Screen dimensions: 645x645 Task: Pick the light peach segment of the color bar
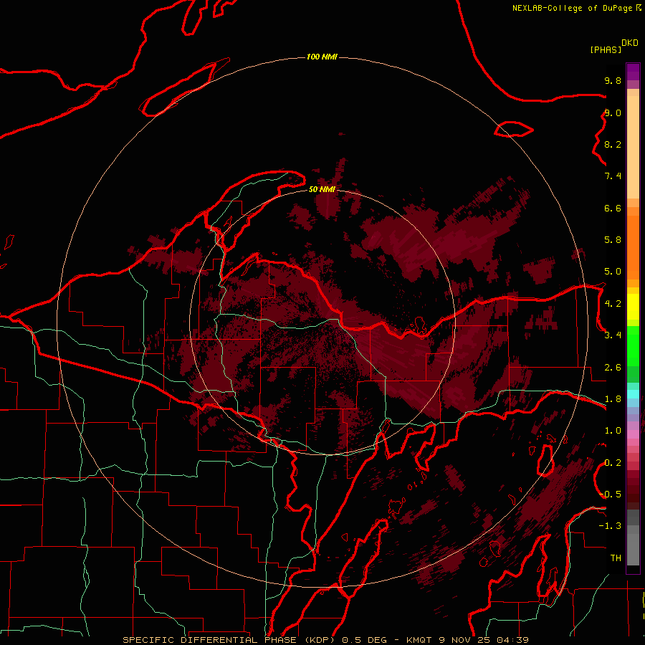pyautogui.click(x=633, y=147)
